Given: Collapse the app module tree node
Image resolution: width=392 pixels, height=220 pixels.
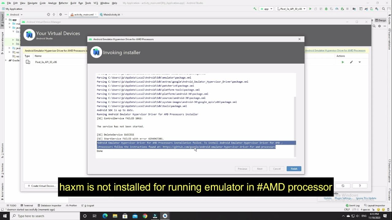Looking at the screenshot, I should click(x=6, y=20).
